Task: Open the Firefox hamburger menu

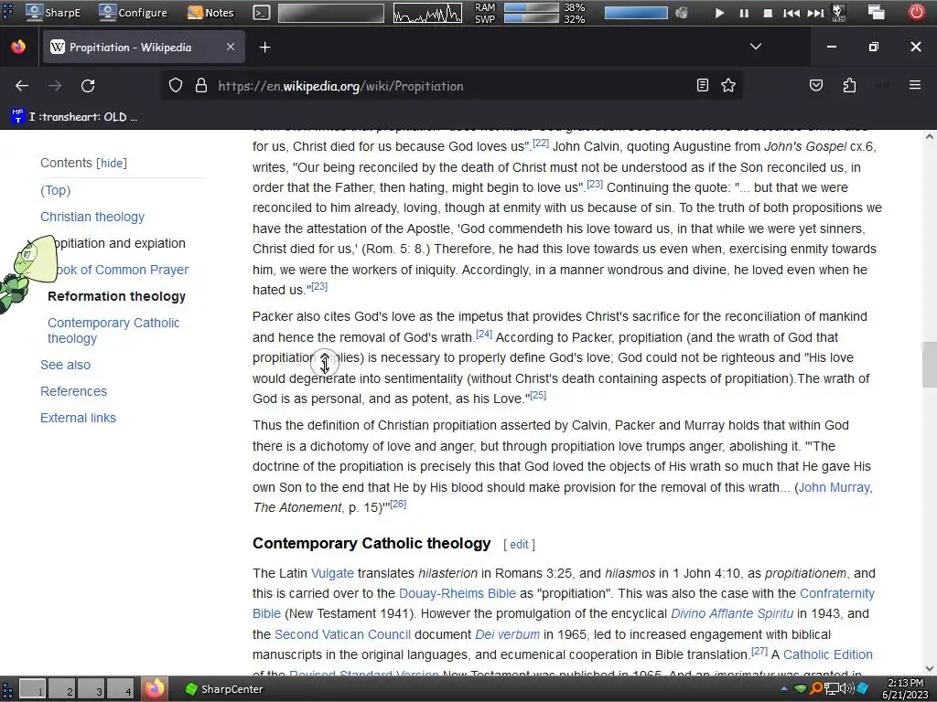Action: [x=915, y=85]
